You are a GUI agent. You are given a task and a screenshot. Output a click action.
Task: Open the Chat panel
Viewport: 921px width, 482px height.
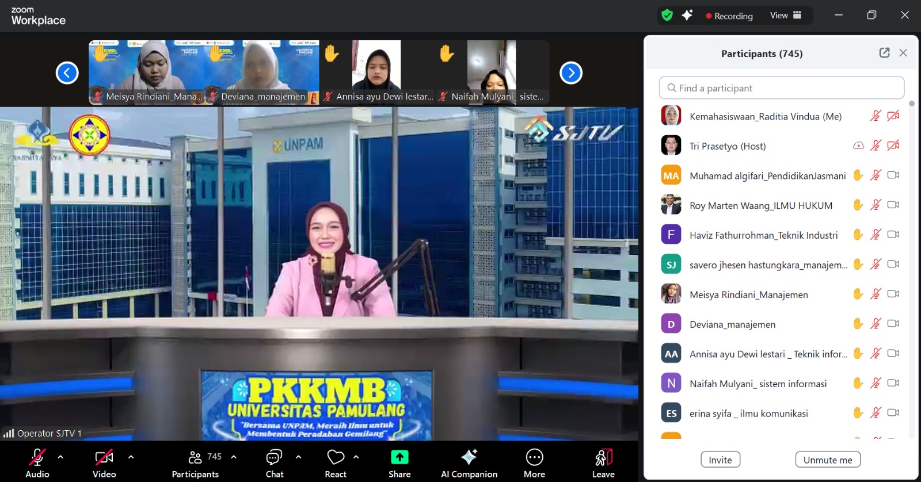(275, 463)
